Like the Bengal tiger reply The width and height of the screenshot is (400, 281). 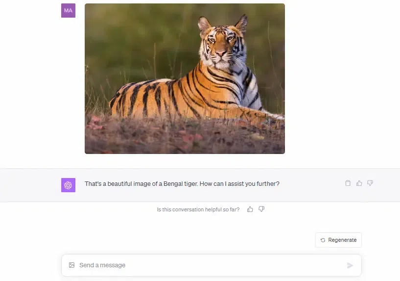tap(359, 183)
